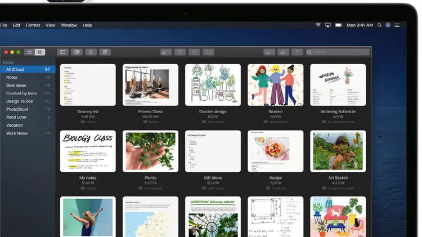The height and width of the screenshot is (237, 422).
Task: Select the Notes folder in sidebar
Action: [28, 77]
